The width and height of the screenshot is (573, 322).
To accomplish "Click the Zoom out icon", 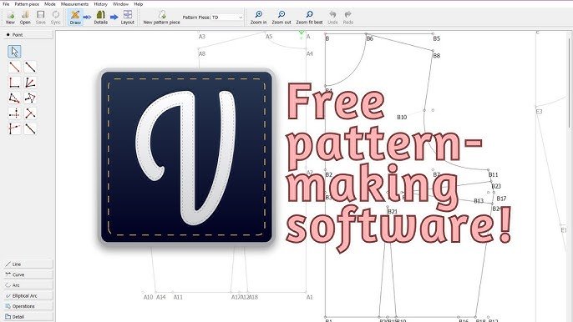I will (281, 18).
